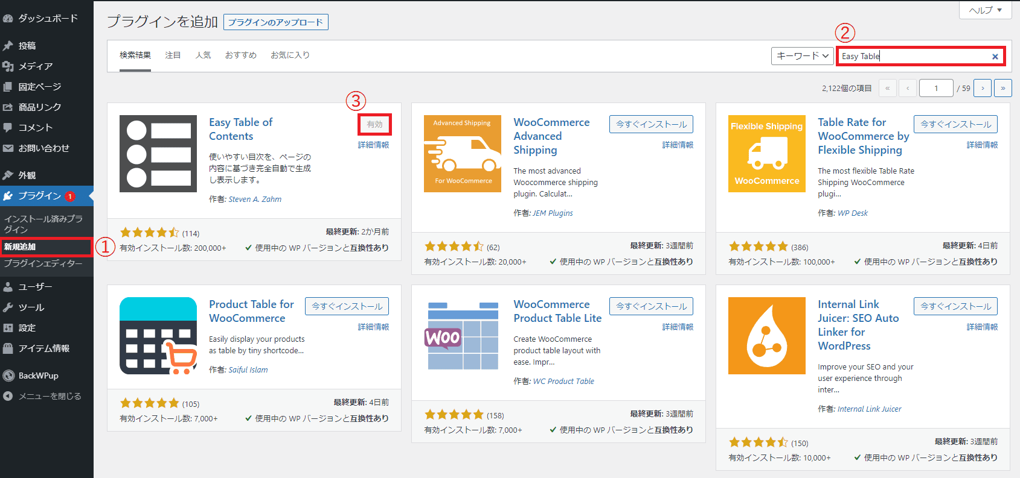View 詳細情報 for Table Rate Flexible Shipping

982,145
